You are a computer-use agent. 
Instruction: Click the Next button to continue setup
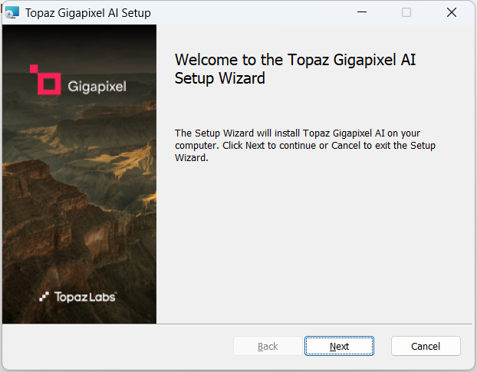click(x=339, y=346)
